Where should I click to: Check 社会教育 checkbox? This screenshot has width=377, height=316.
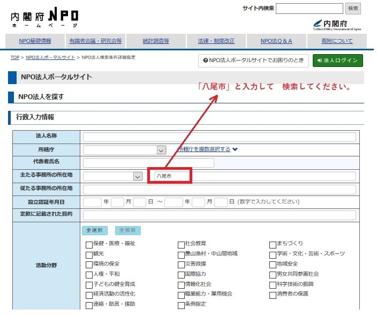click(x=181, y=245)
